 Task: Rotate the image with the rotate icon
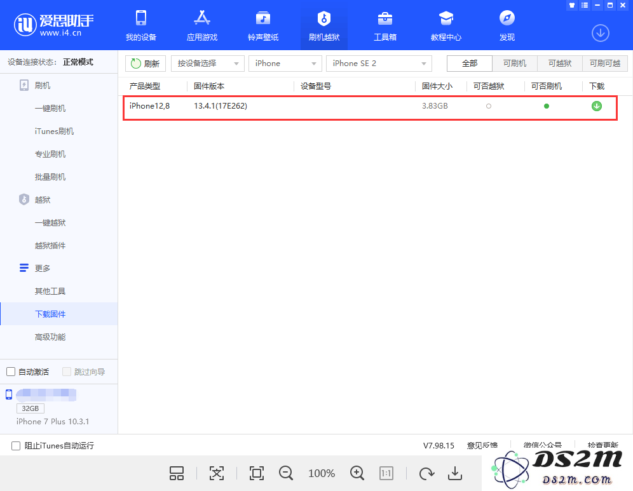426,473
